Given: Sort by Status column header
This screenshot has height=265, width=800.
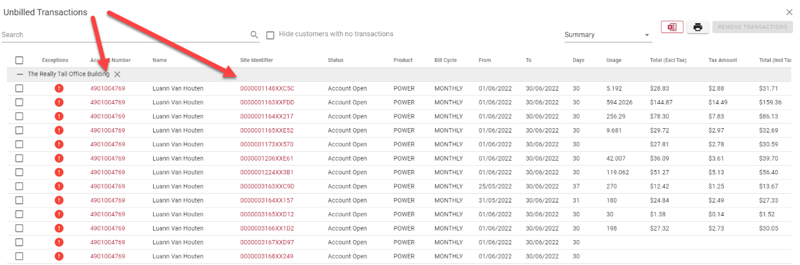Looking at the screenshot, I should pyautogui.click(x=336, y=60).
